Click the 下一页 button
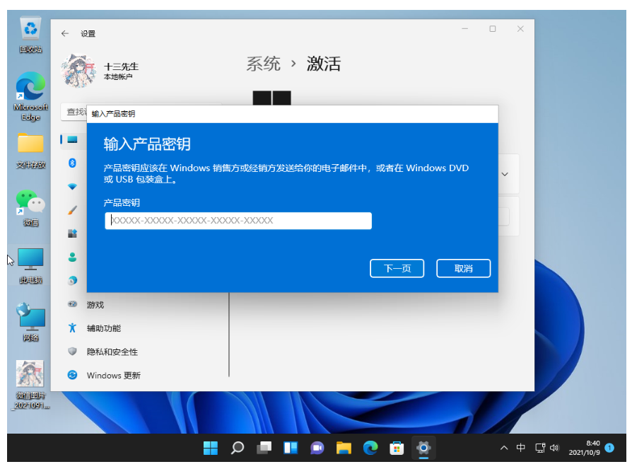Image resolution: width=632 pixels, height=469 pixels. tap(397, 269)
